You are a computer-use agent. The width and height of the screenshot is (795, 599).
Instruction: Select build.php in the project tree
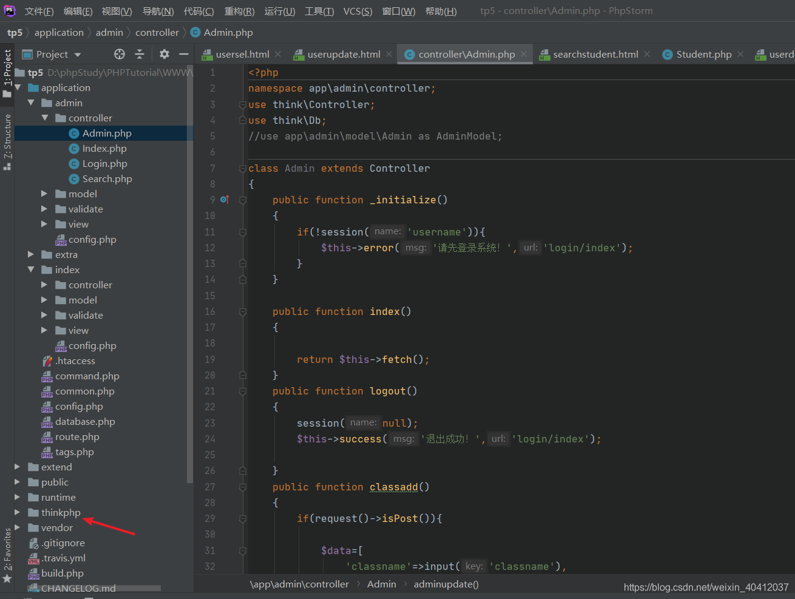63,573
